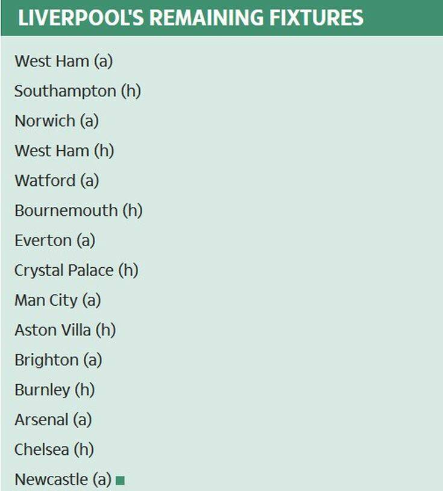Select the Chelsea (h) fixture entry
Viewport: 443px width, 491px height.
(x=54, y=449)
